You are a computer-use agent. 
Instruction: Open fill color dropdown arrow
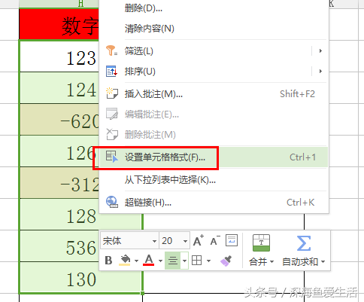[x=136, y=261]
